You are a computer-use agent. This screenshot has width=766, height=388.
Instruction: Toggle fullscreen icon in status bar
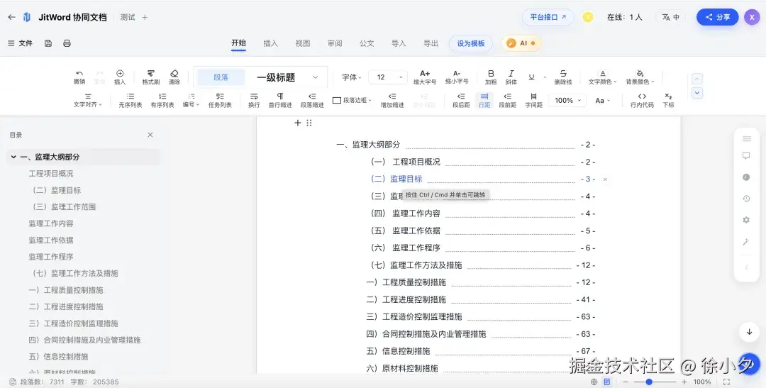[x=726, y=382]
